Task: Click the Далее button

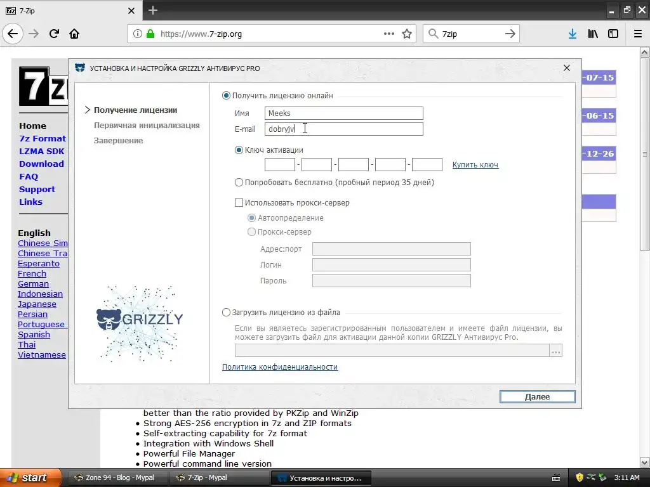Action: click(x=537, y=397)
